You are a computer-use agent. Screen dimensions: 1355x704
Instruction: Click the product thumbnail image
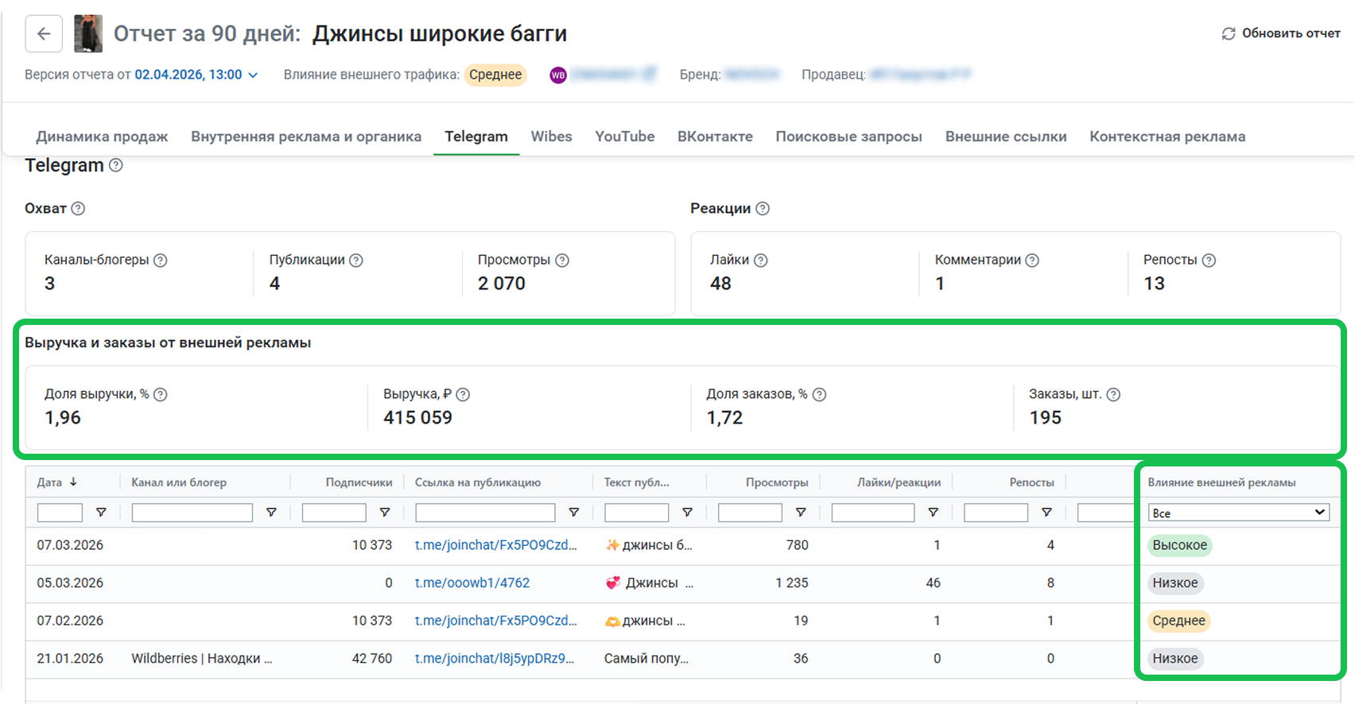[x=88, y=33]
